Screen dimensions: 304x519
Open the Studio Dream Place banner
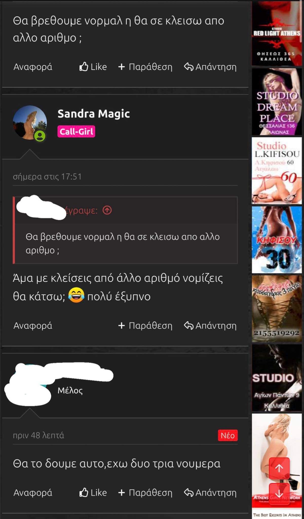277,102
